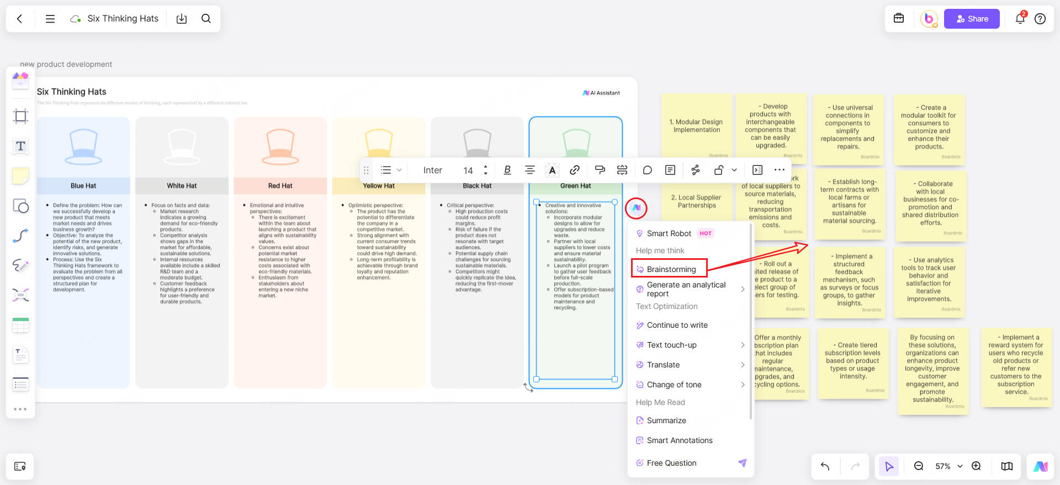
Task: Toggle bold text formatting
Action: [507, 170]
